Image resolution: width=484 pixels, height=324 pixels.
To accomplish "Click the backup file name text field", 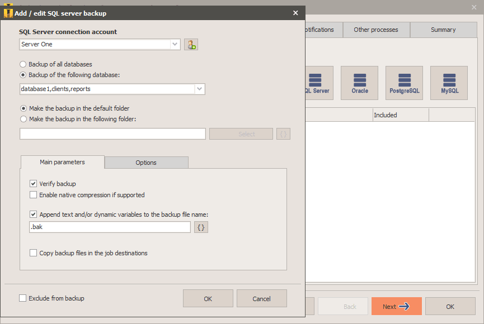I will (110, 227).
